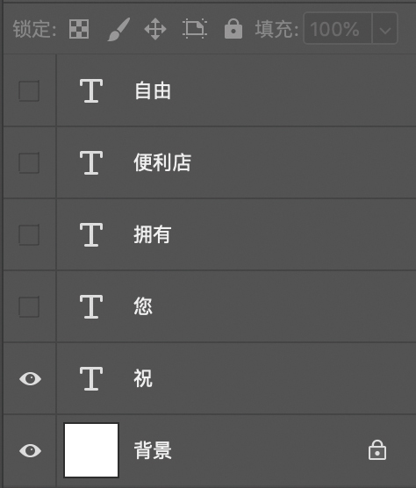Show the hidden 自由 text layer
This screenshot has height=488, width=416.
(29, 91)
